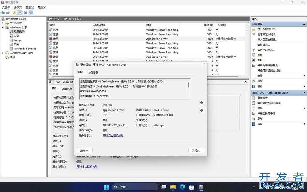Click 筛选当前日志 filter action
The image size is (307, 192).
tap(266, 50)
